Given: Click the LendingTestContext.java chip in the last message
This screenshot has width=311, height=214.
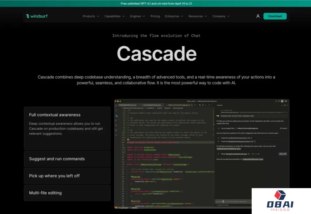Looking at the screenshot, I should click(253, 159).
